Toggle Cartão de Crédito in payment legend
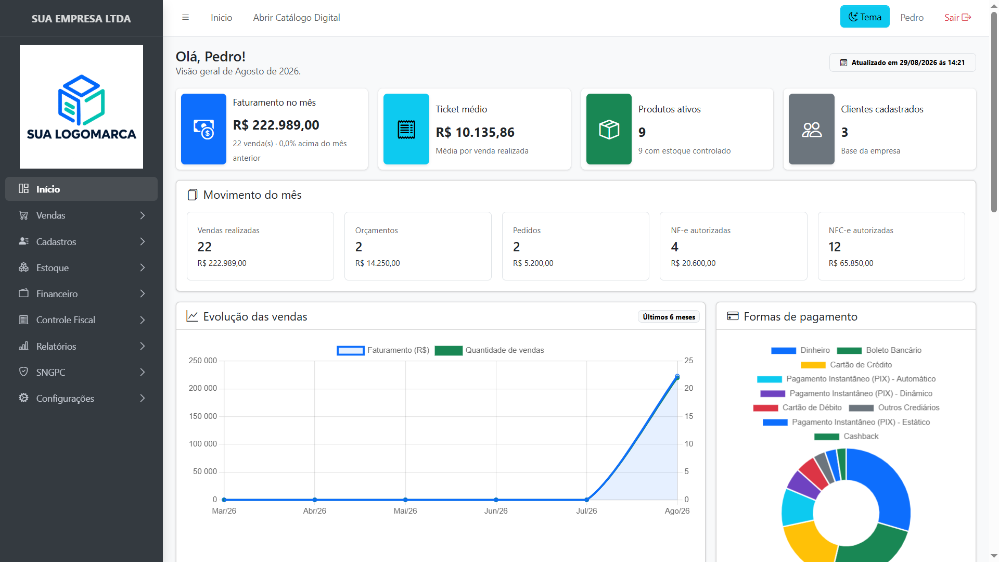 pos(846,365)
